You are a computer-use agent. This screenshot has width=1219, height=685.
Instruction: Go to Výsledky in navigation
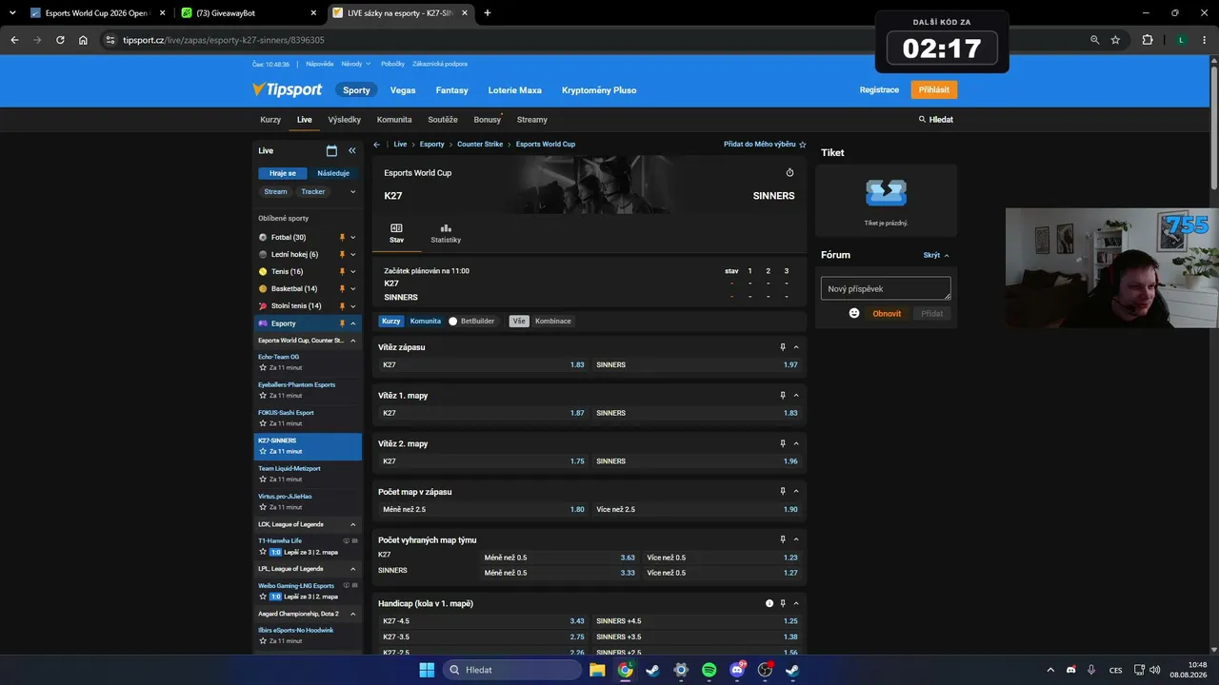344,120
